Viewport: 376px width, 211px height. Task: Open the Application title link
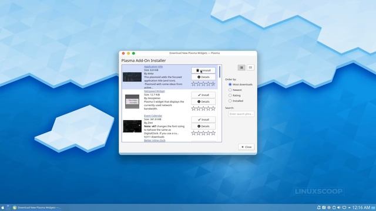point(153,67)
